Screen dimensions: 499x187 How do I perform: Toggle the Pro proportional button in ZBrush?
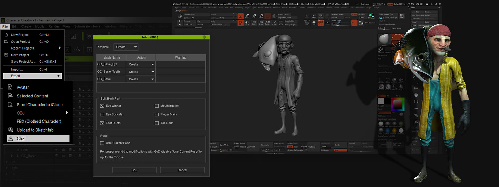tap(354, 23)
